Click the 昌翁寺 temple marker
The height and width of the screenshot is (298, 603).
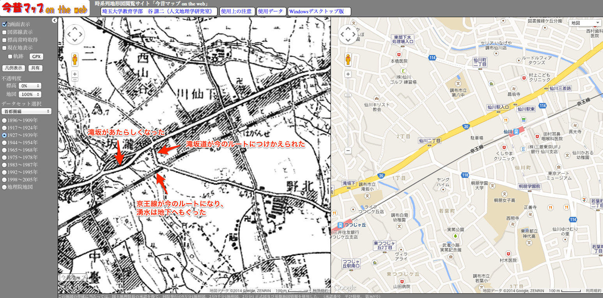514,89
